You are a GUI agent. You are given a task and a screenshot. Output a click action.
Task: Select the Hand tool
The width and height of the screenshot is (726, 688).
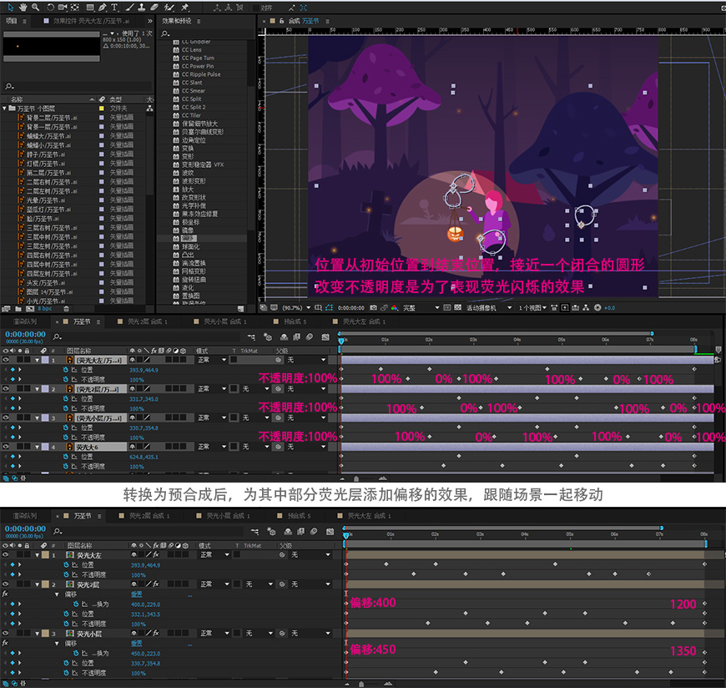[23, 8]
